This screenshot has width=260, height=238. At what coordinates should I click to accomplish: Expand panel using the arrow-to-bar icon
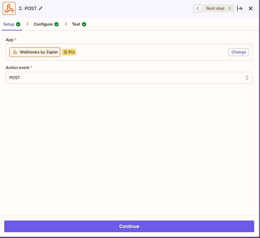(240, 8)
